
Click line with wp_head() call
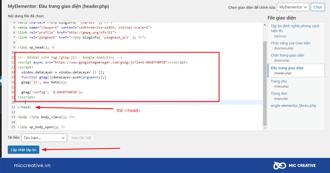click(36, 48)
